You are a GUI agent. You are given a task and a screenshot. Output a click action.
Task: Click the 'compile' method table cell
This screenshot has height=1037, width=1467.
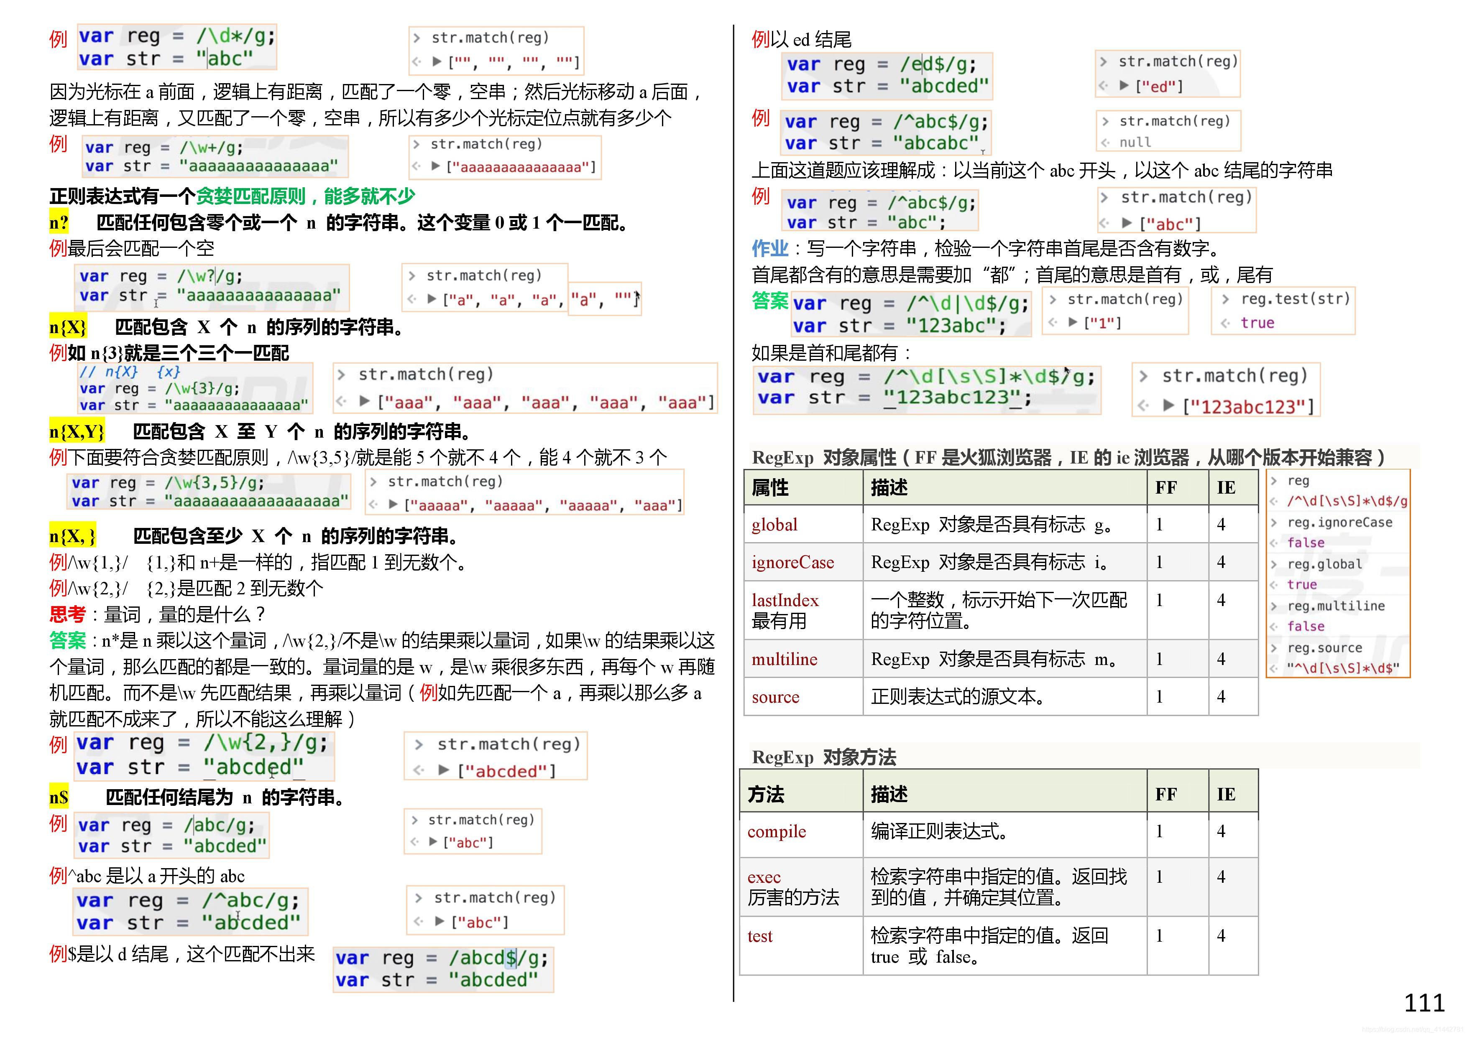click(x=801, y=835)
